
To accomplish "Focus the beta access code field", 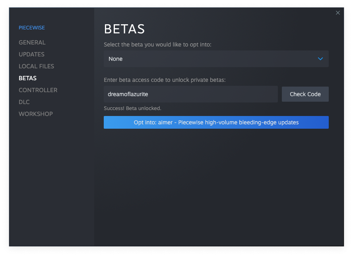I will click(191, 94).
